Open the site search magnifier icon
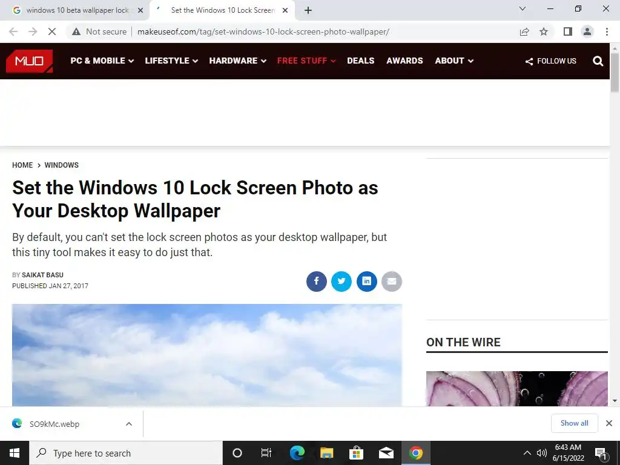The image size is (620, 465). (x=598, y=61)
